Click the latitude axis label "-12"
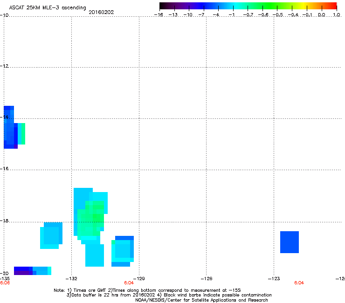Viewport: 345px width, 303px height. 4,66
